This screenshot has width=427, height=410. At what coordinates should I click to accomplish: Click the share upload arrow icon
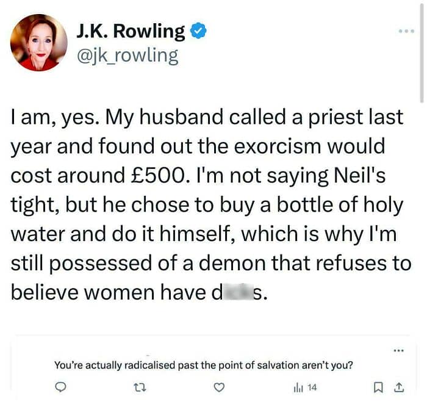[398, 387]
